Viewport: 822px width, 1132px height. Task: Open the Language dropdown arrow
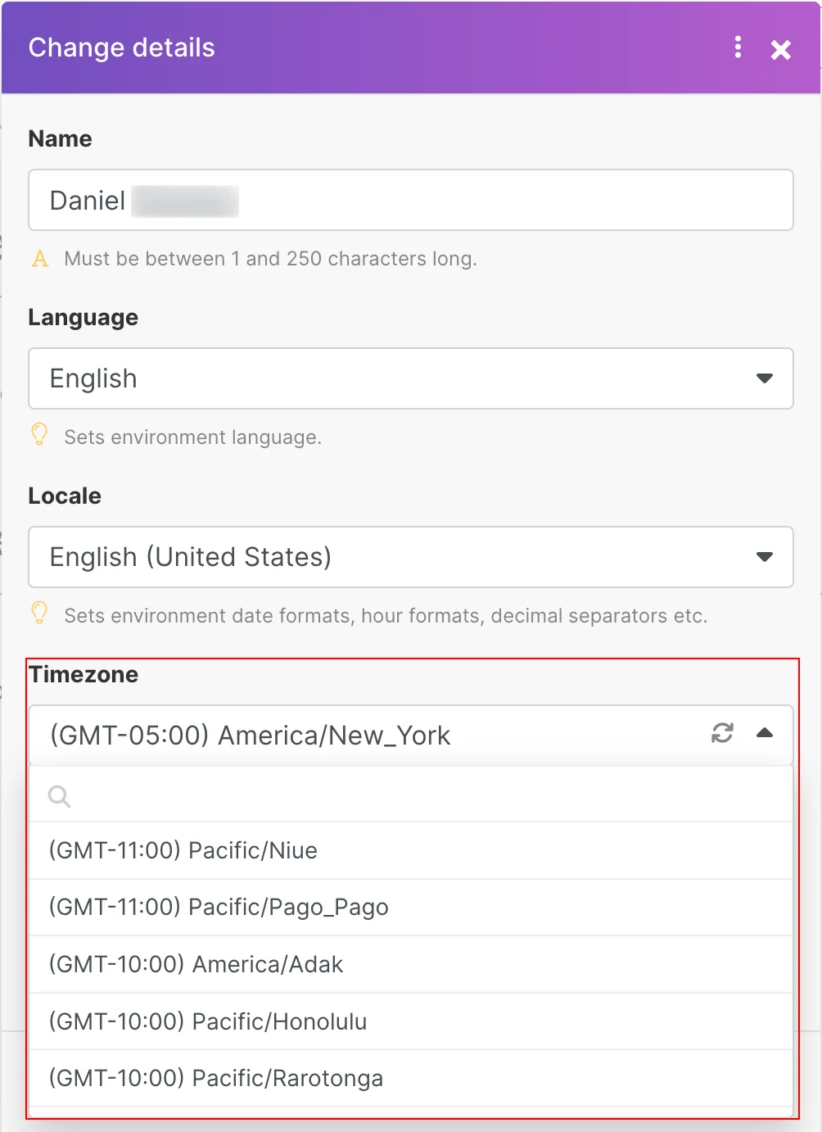tap(765, 378)
